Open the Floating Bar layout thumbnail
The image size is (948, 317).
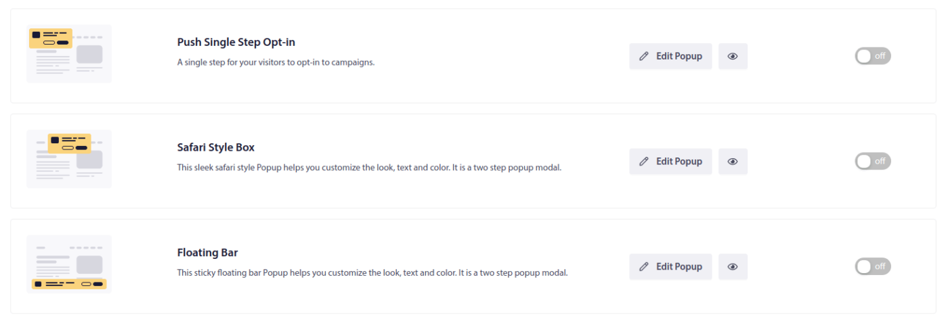pyautogui.click(x=69, y=264)
